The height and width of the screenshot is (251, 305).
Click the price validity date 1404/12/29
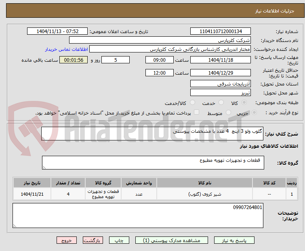pos(221,73)
